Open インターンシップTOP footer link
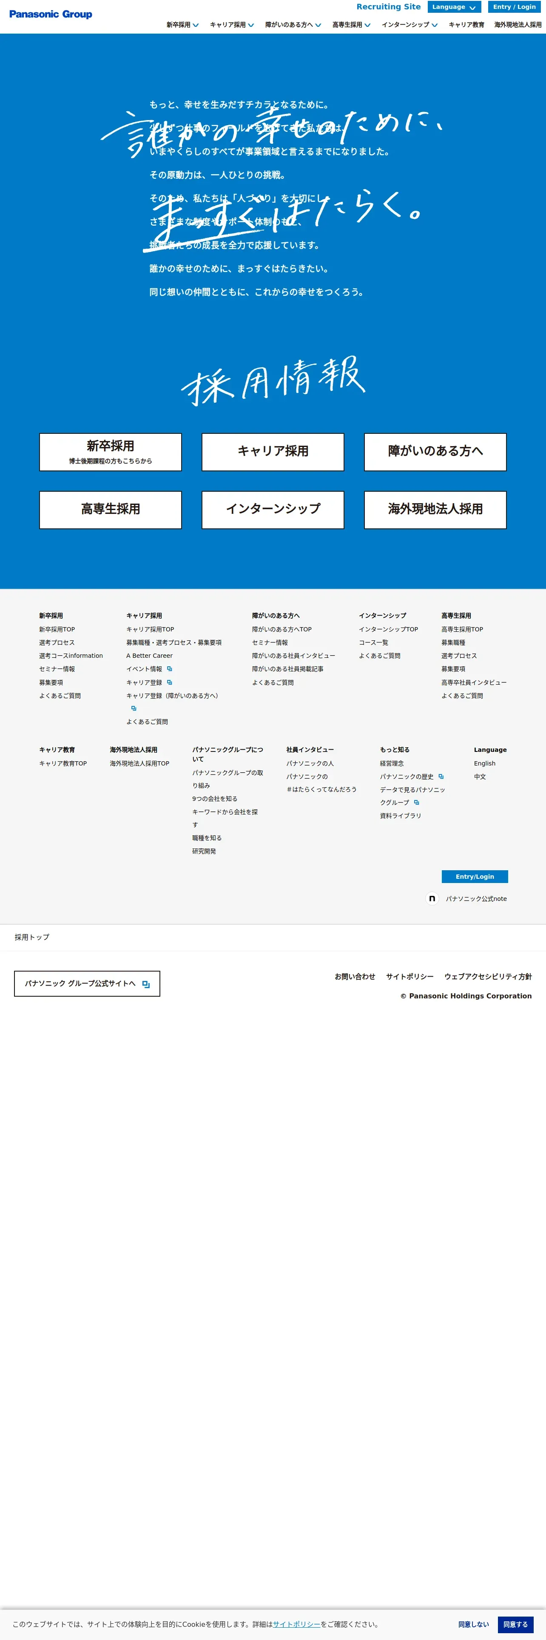Screen dimensions: 546x1640 pyautogui.click(x=388, y=629)
